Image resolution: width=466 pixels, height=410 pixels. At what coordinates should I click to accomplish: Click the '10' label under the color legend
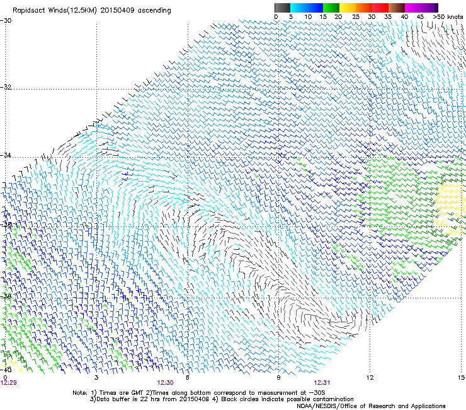[308, 16]
